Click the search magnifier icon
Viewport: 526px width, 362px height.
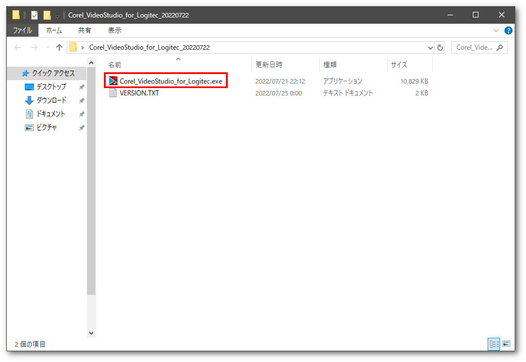(500, 47)
